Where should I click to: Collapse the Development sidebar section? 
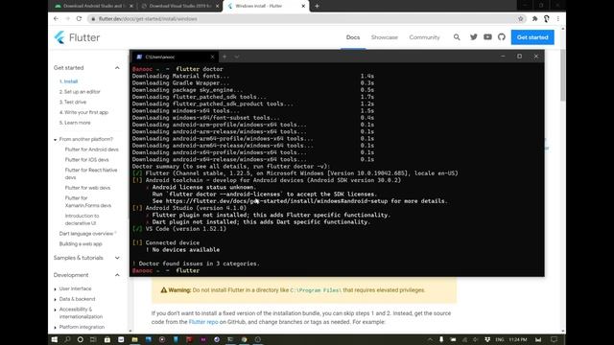117,275
